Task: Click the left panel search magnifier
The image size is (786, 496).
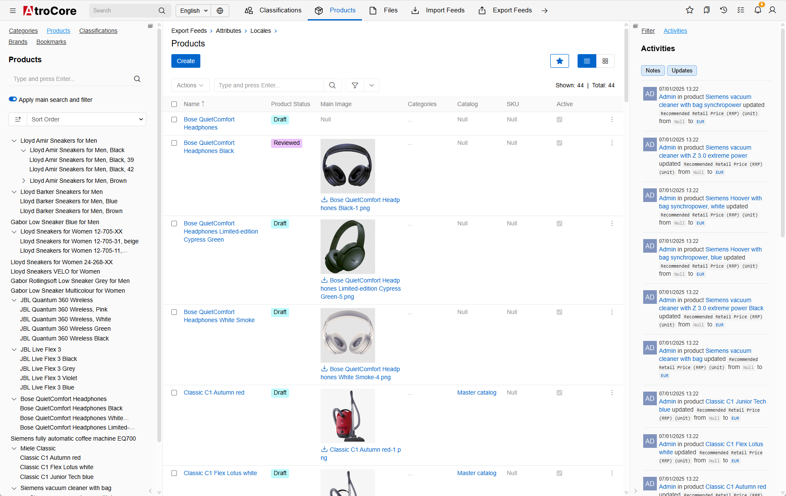Action: (137, 79)
